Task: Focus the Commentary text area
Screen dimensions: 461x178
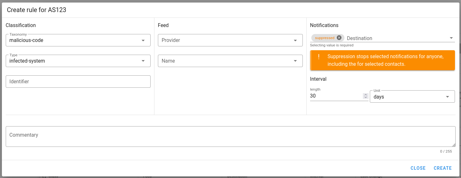Action: (x=231, y=137)
